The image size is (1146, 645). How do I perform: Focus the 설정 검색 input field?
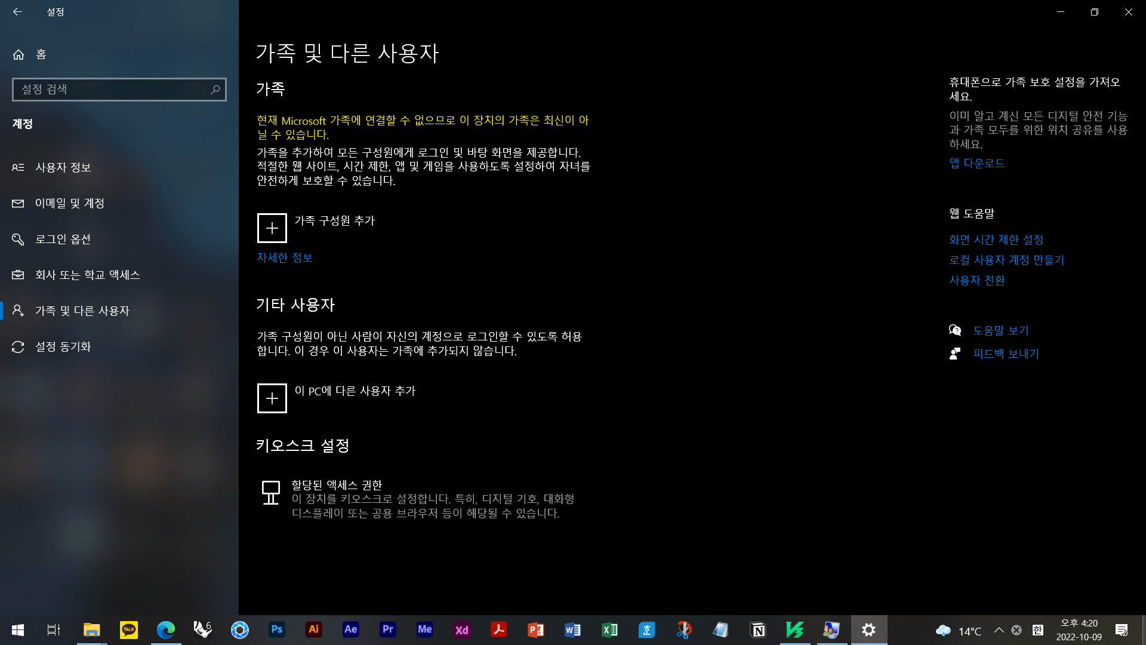110,90
